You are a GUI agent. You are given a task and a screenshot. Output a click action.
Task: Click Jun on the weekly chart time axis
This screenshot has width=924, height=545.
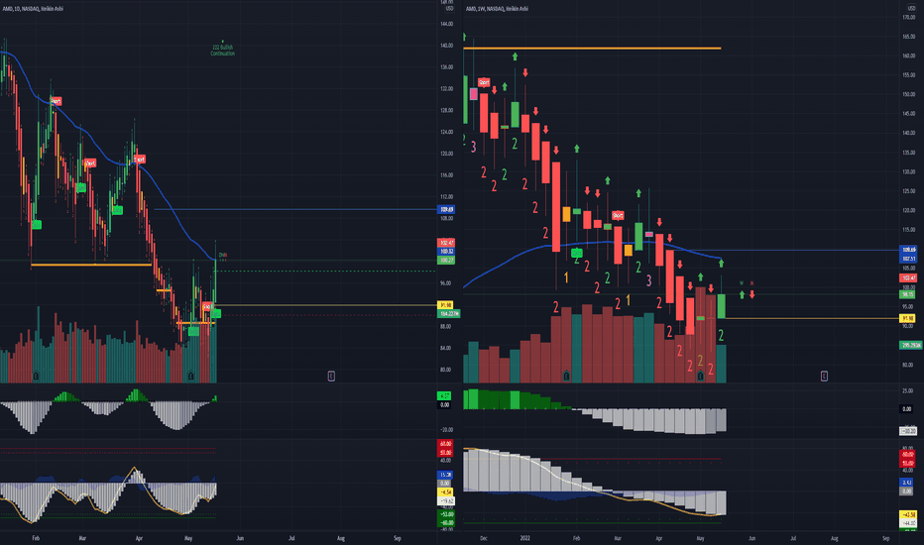[751, 538]
